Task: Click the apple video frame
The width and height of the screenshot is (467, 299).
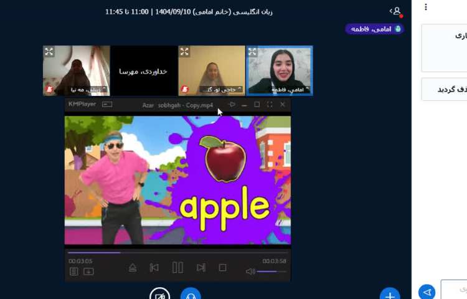Action: coord(178,180)
